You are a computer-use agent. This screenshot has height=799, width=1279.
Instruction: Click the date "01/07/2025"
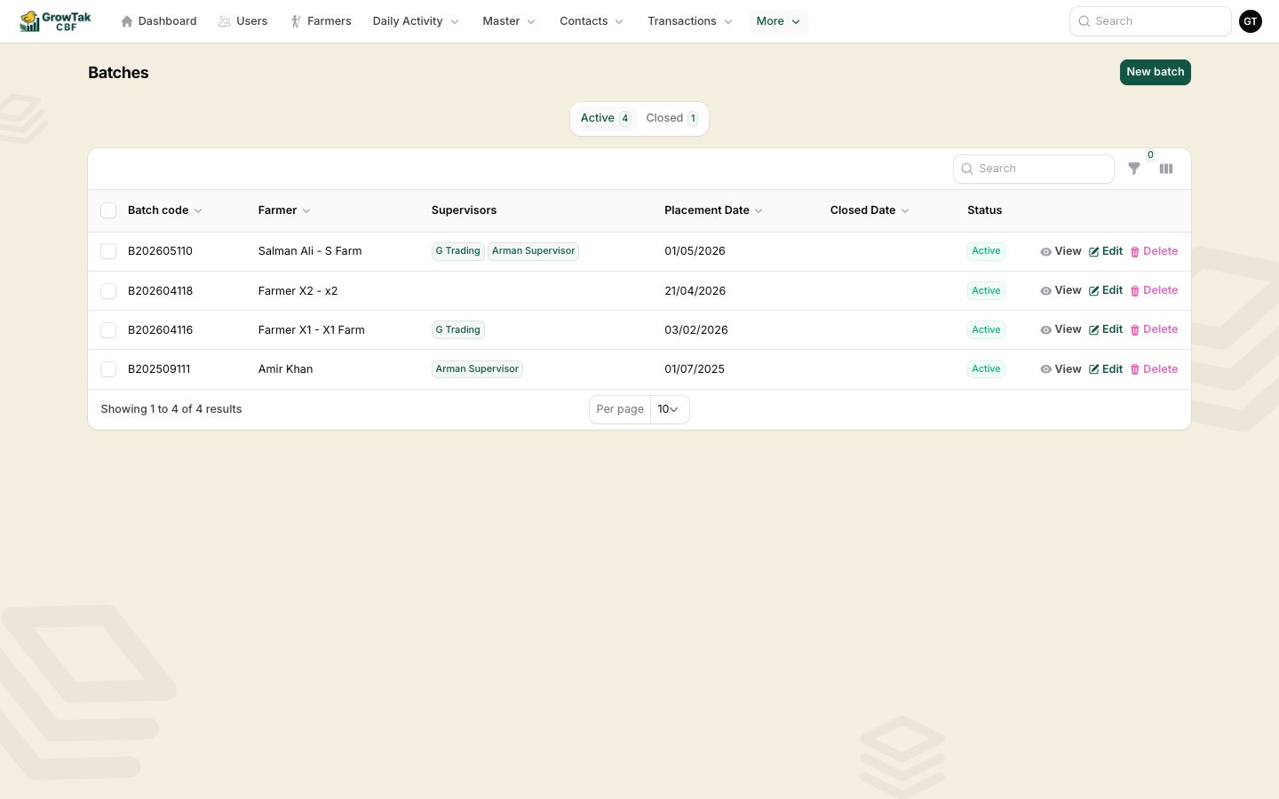[x=695, y=369]
